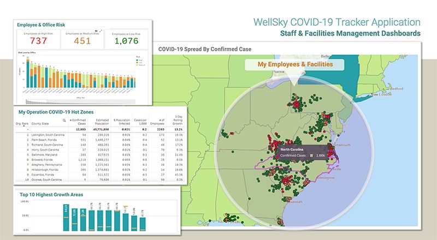Click the Sarnia label on the map

click(x=279, y=71)
